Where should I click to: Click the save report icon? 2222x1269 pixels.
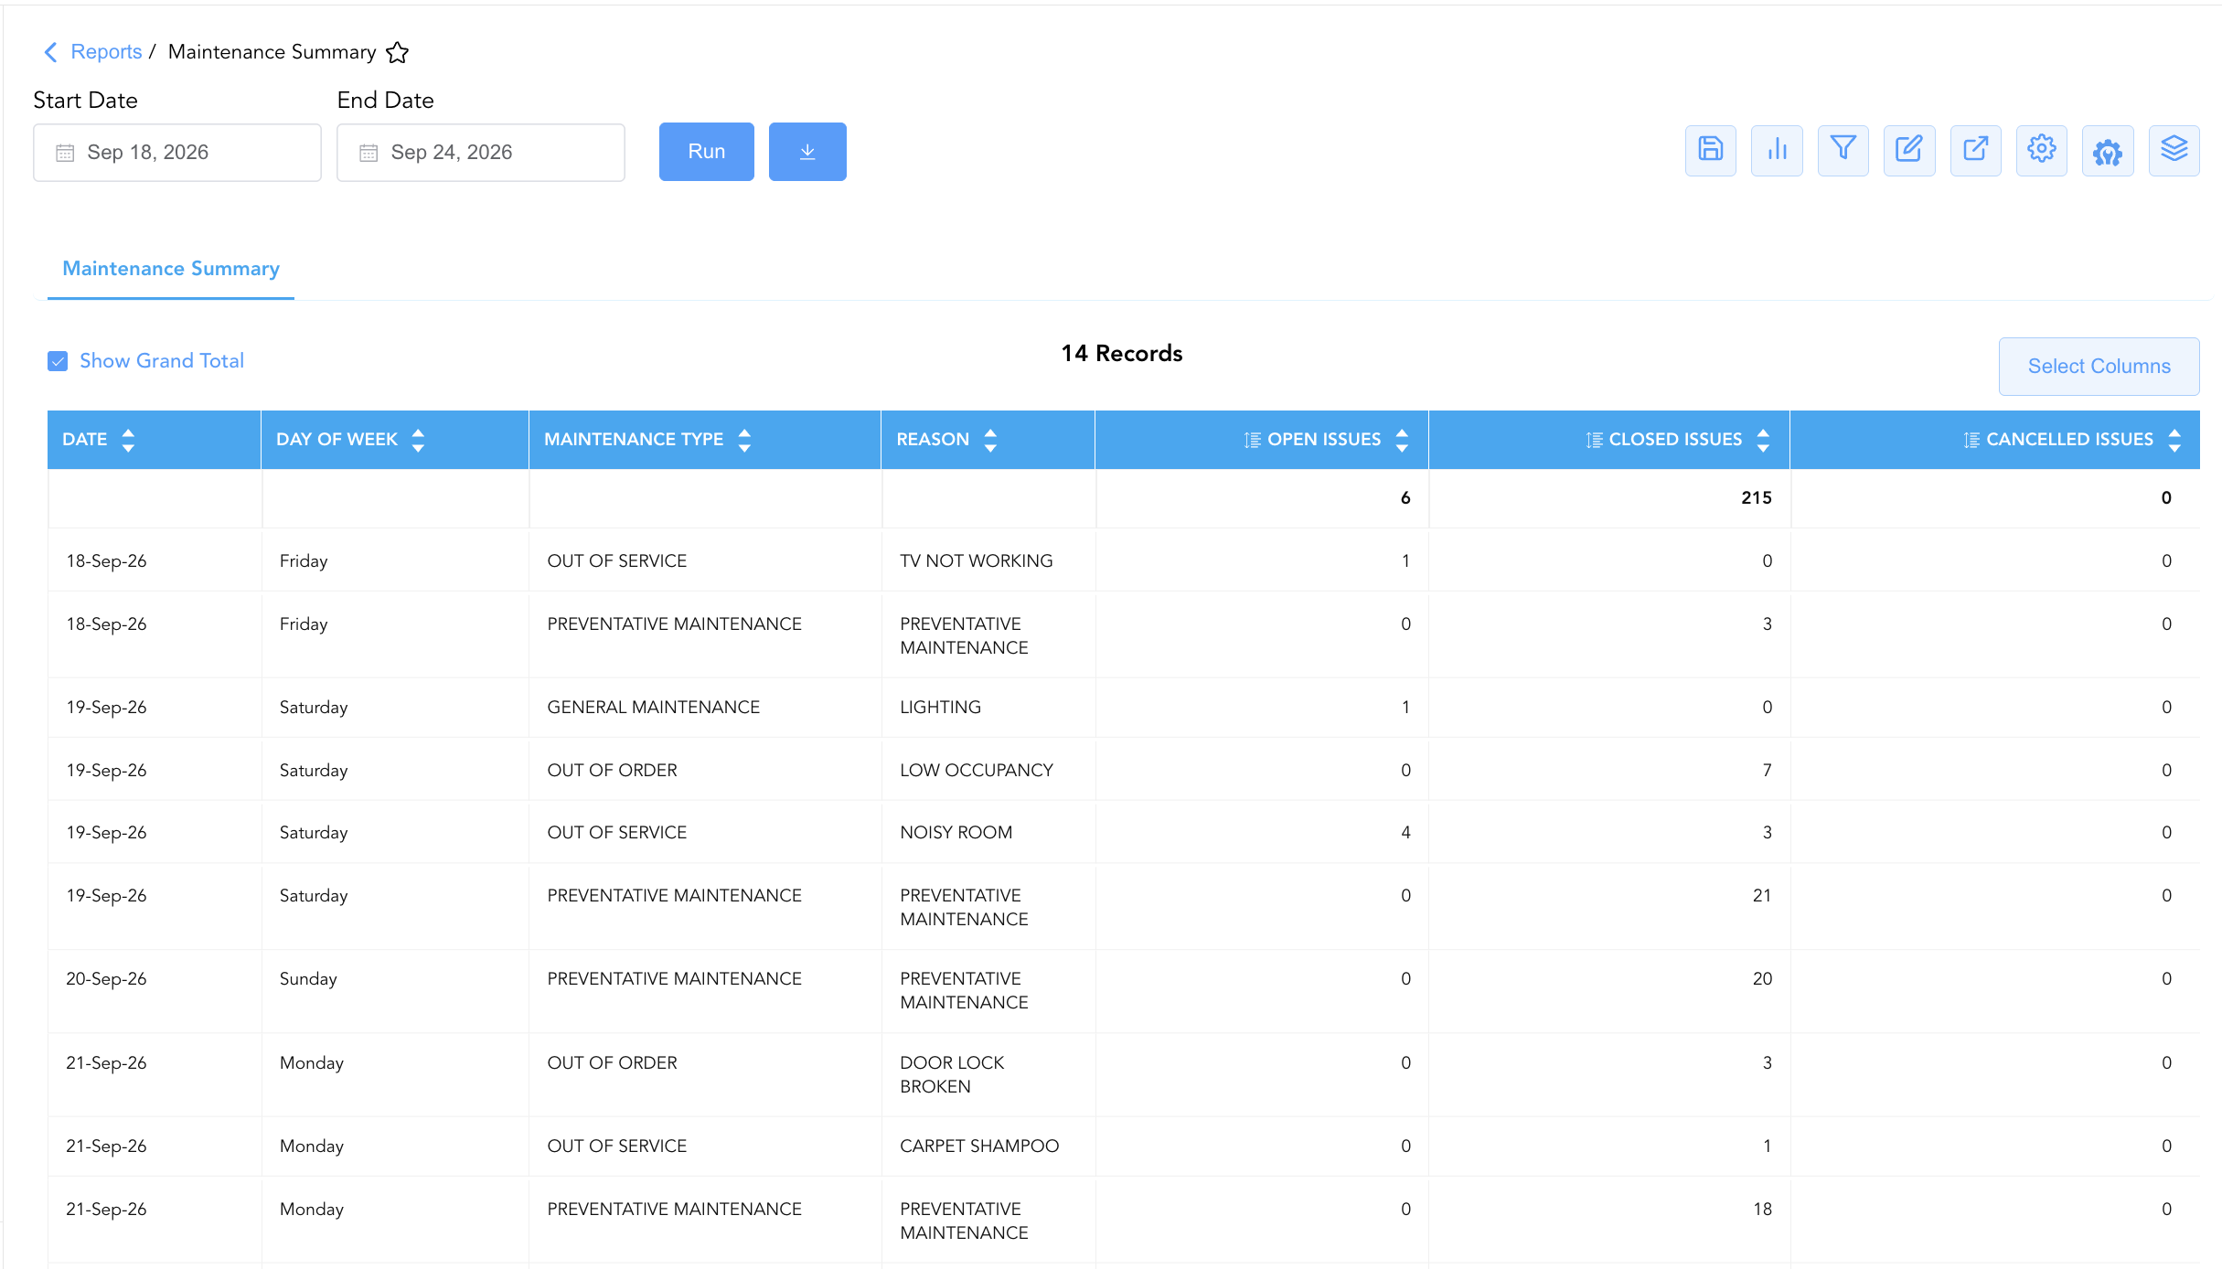coord(1710,150)
